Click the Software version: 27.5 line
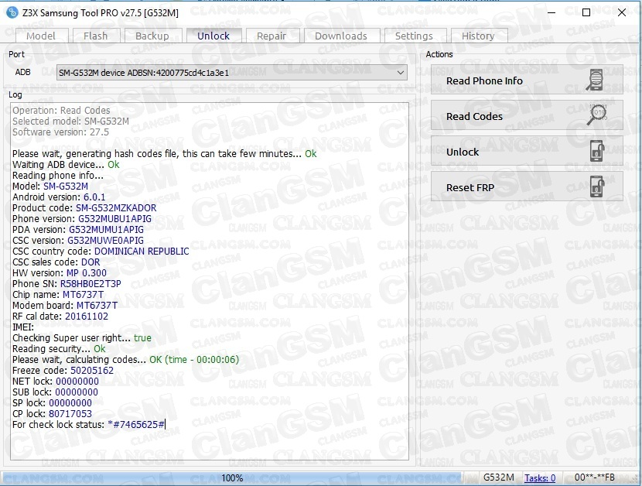 (60, 132)
